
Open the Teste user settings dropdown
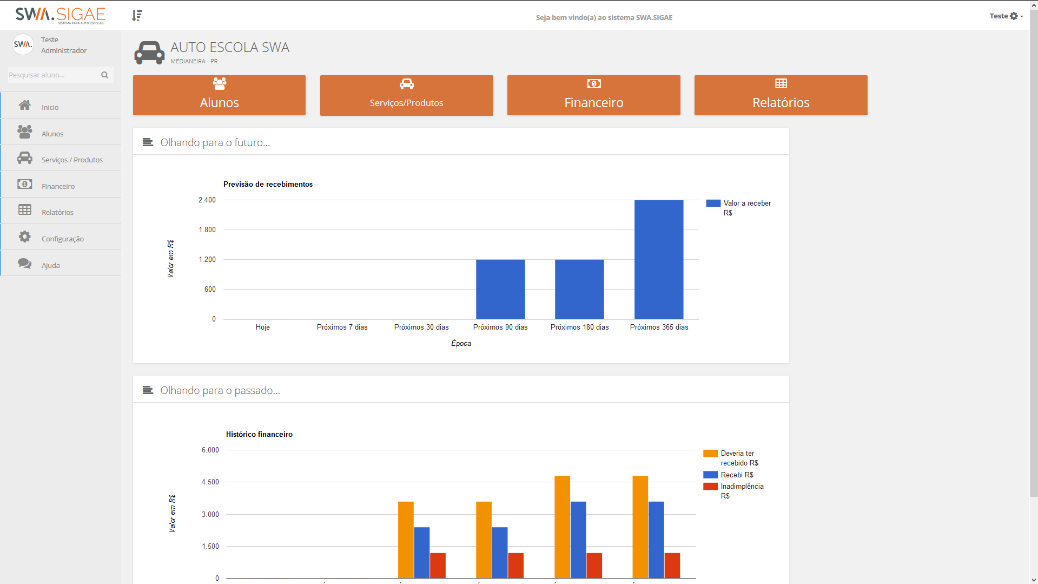point(1006,16)
